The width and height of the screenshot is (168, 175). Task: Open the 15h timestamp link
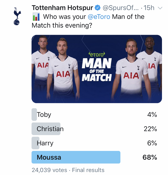pyautogui.click(x=149, y=8)
